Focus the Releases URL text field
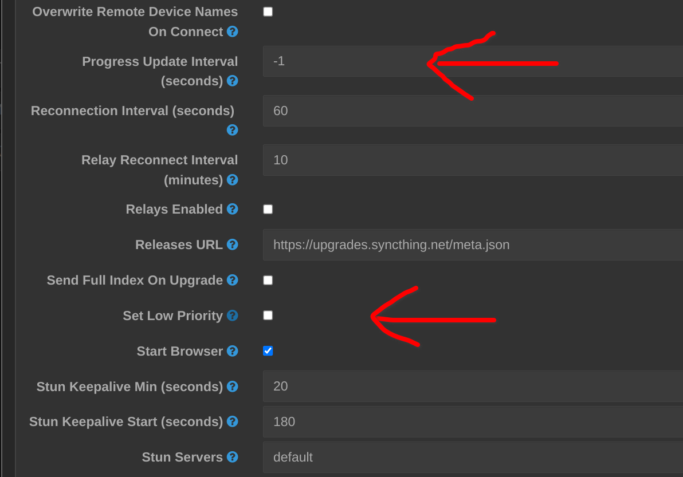This screenshot has width=683, height=477. pyautogui.click(x=470, y=245)
